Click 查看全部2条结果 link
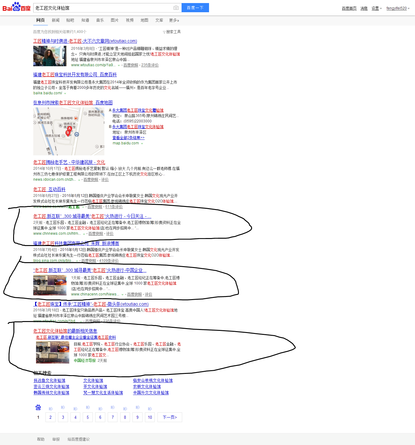The image size is (415, 445). [x=128, y=138]
